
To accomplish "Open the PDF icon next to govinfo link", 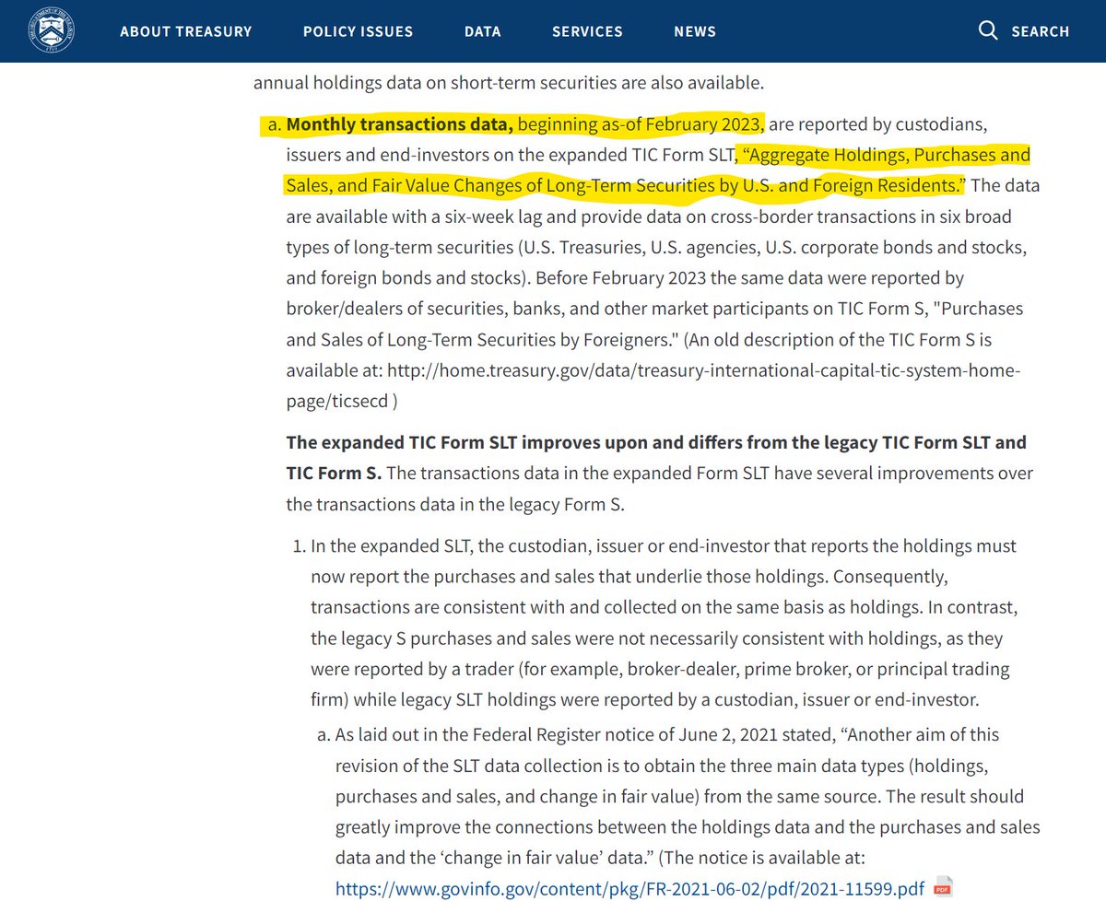I will tap(942, 889).
